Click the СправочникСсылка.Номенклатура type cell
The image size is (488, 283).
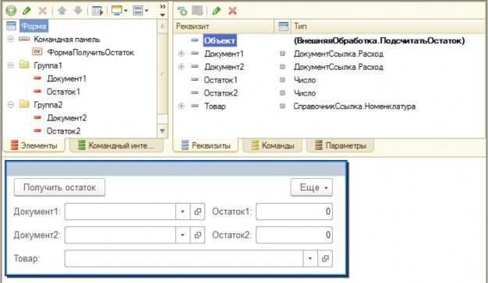click(355, 107)
